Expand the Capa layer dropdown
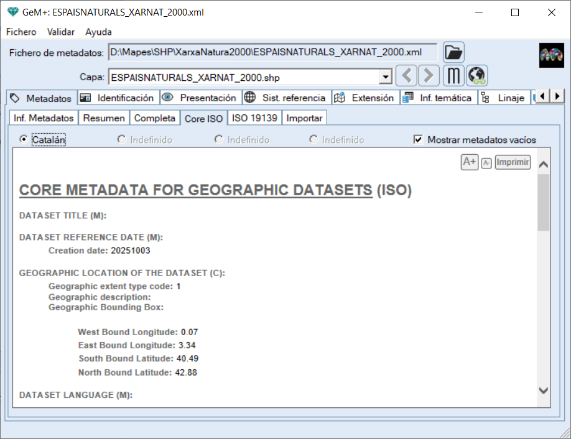This screenshot has height=439, width=571. tap(386, 77)
